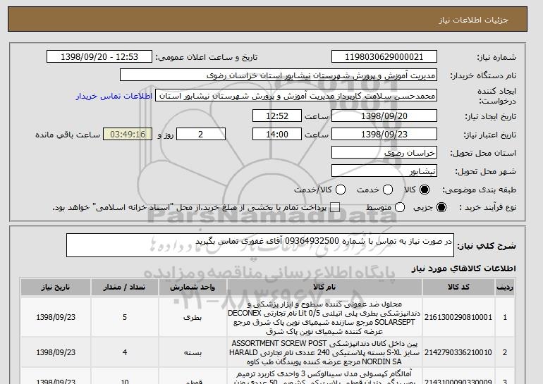Click the بسته unit cell
This screenshot has height=384, width=543.
click(x=193, y=352)
